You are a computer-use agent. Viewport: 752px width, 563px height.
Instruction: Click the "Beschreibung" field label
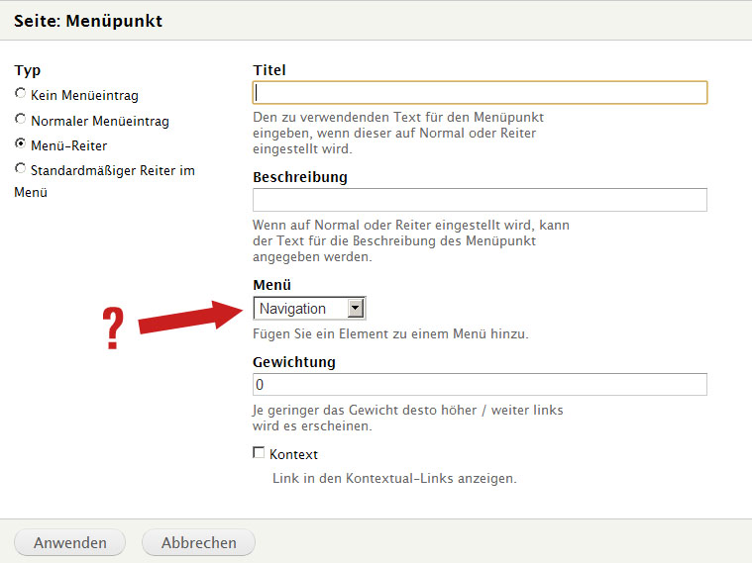300,177
